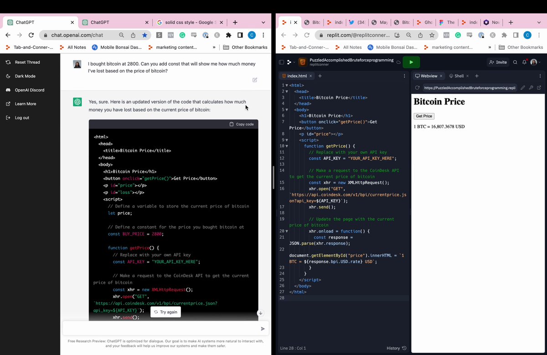547x355 pixels.
Task: Click the Replit search magnifier icon
Action: [x=515, y=62]
